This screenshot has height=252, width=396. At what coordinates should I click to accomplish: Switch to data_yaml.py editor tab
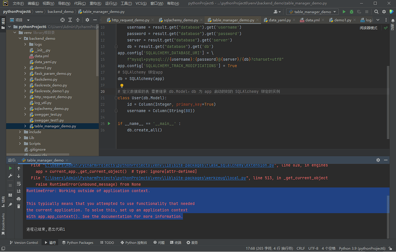coord(280,20)
